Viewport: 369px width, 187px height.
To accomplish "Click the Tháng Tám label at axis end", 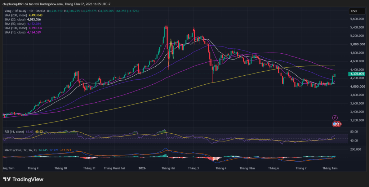I will tap(330, 168).
